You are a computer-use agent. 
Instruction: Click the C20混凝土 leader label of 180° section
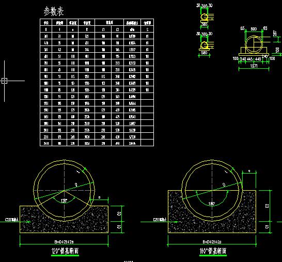160,220
